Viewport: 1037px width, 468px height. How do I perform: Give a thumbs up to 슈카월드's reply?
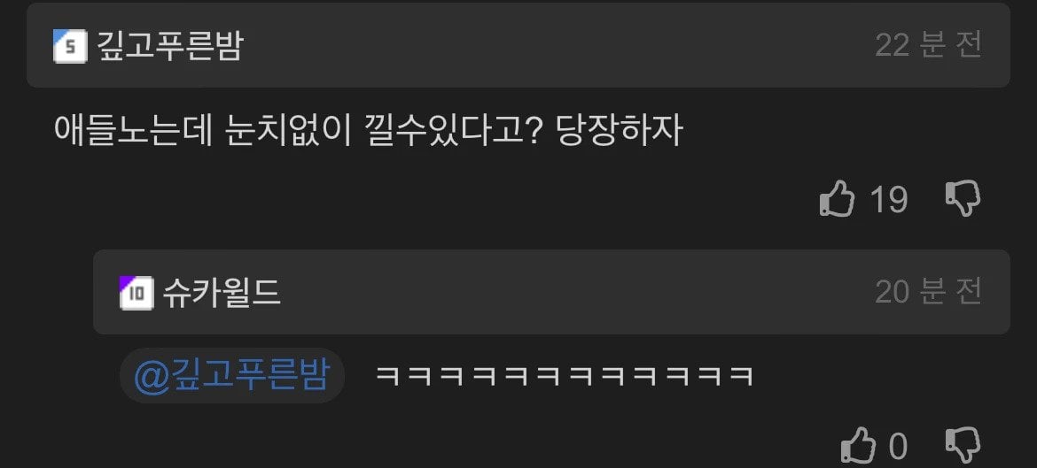point(859,446)
